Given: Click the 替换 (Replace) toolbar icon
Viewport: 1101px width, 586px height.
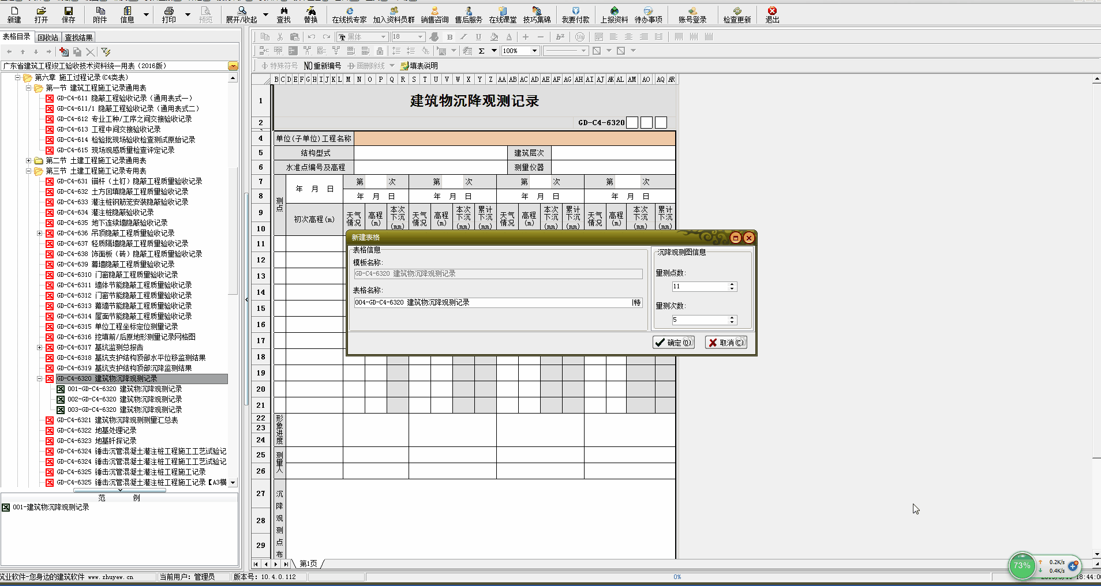Looking at the screenshot, I should (x=310, y=14).
